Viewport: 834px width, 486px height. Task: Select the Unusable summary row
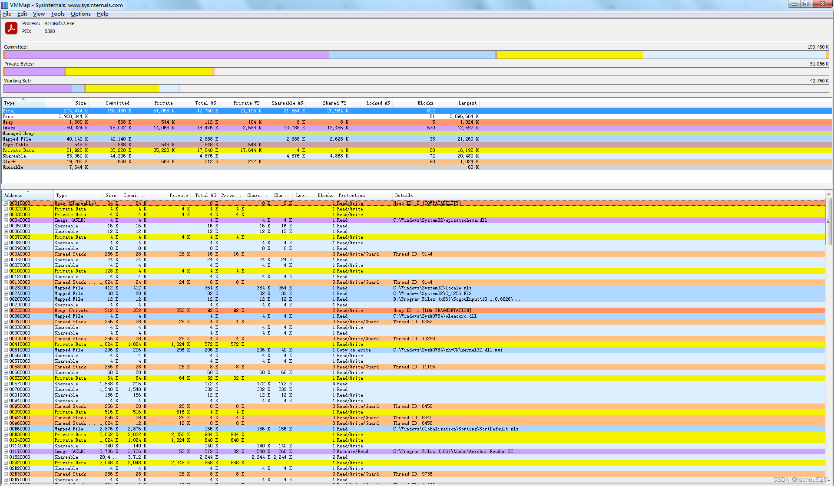(417, 167)
